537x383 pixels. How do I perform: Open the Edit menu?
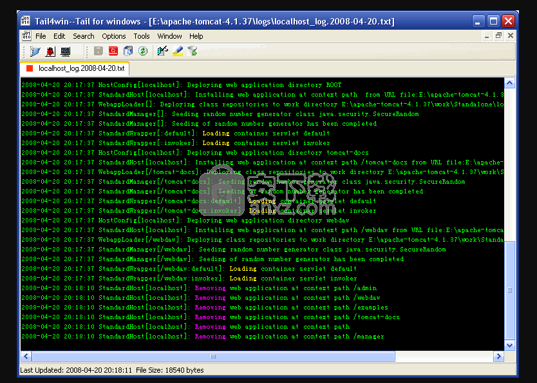point(59,36)
